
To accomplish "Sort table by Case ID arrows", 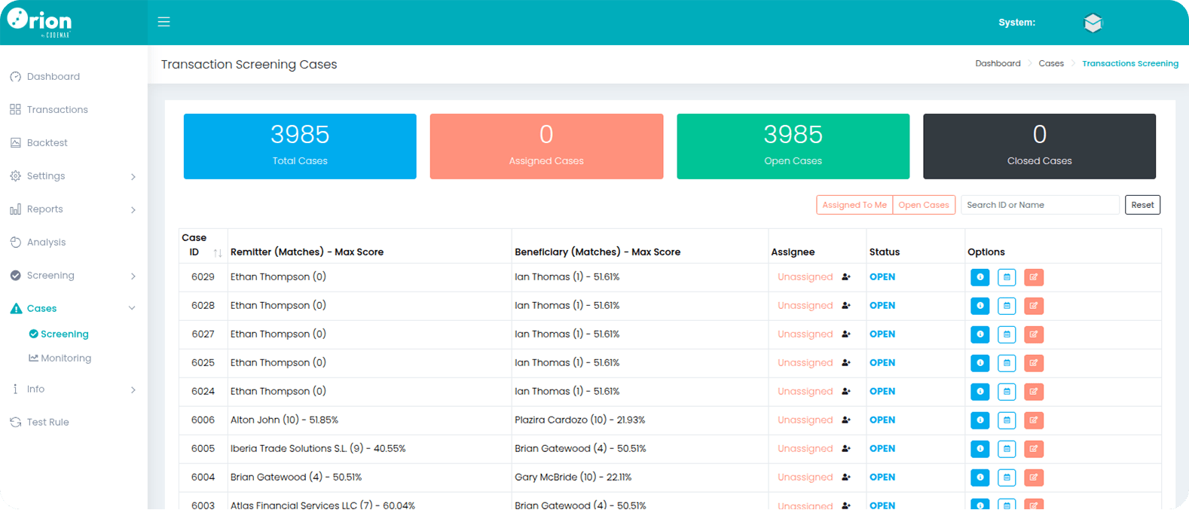I will point(217,252).
